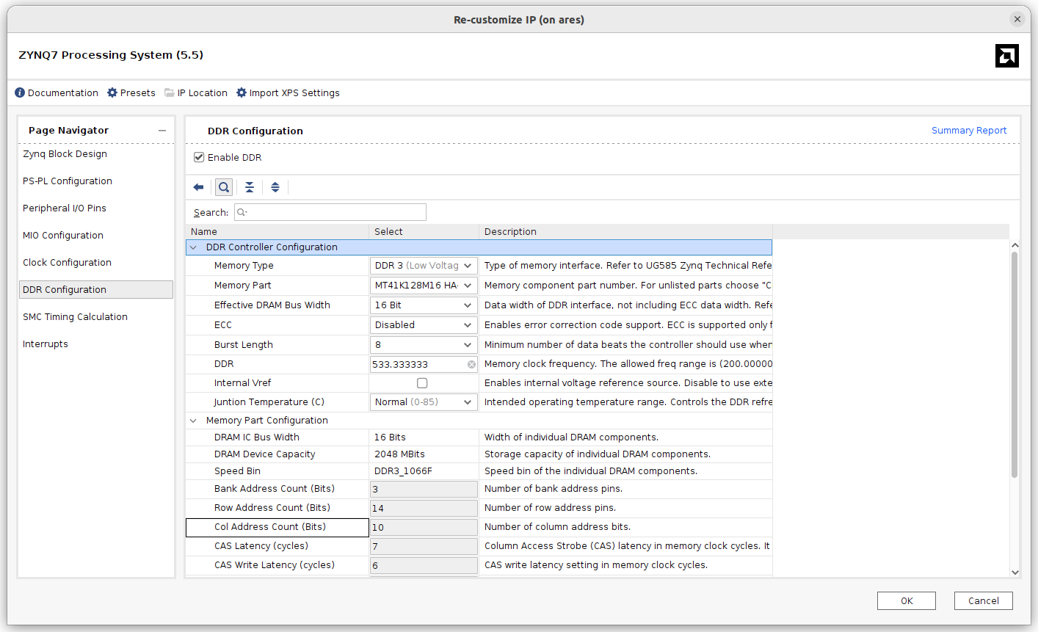The width and height of the screenshot is (1038, 632).
Task: Click the Description column header
Action: [x=625, y=231]
